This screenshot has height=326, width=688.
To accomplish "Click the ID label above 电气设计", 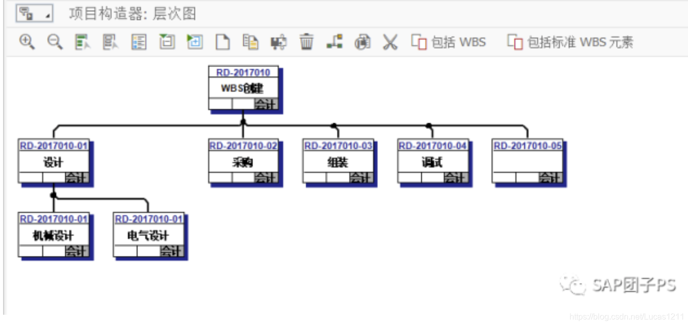I will click(148, 219).
